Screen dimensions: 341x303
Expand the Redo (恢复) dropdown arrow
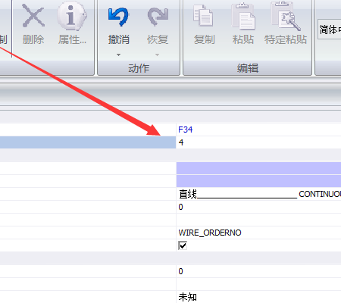tap(157, 55)
